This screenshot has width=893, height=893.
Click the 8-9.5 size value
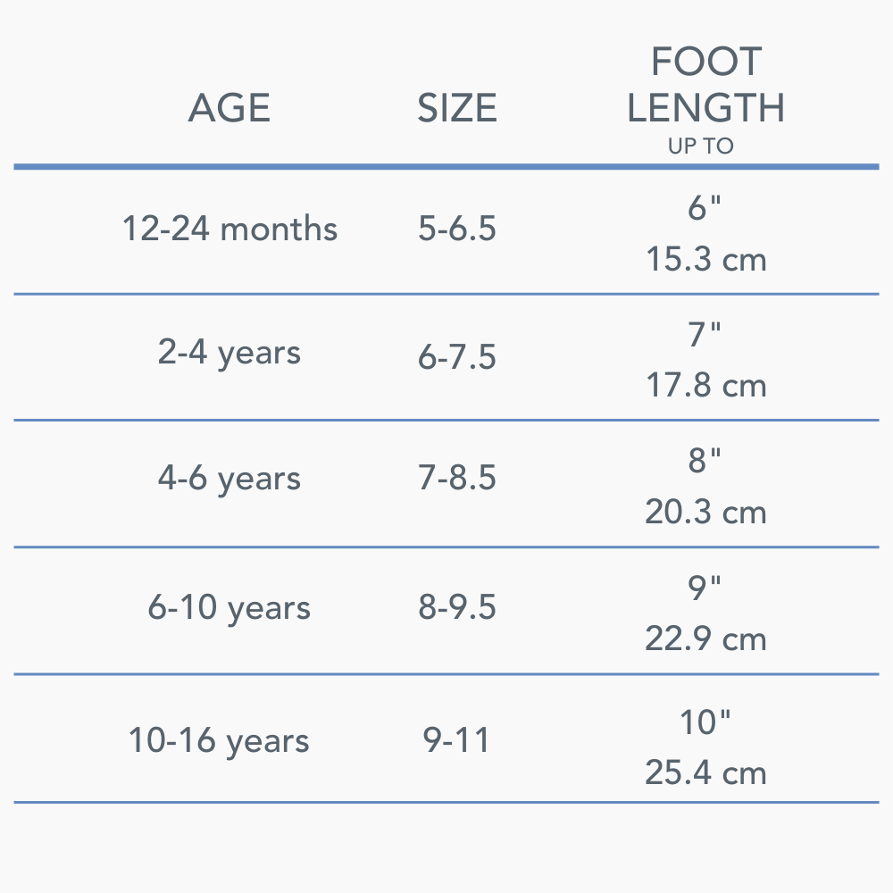coord(457,607)
